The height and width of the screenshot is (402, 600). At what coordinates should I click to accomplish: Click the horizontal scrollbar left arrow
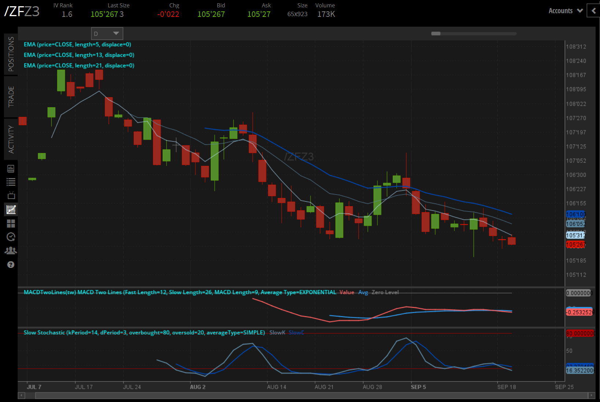point(22,395)
